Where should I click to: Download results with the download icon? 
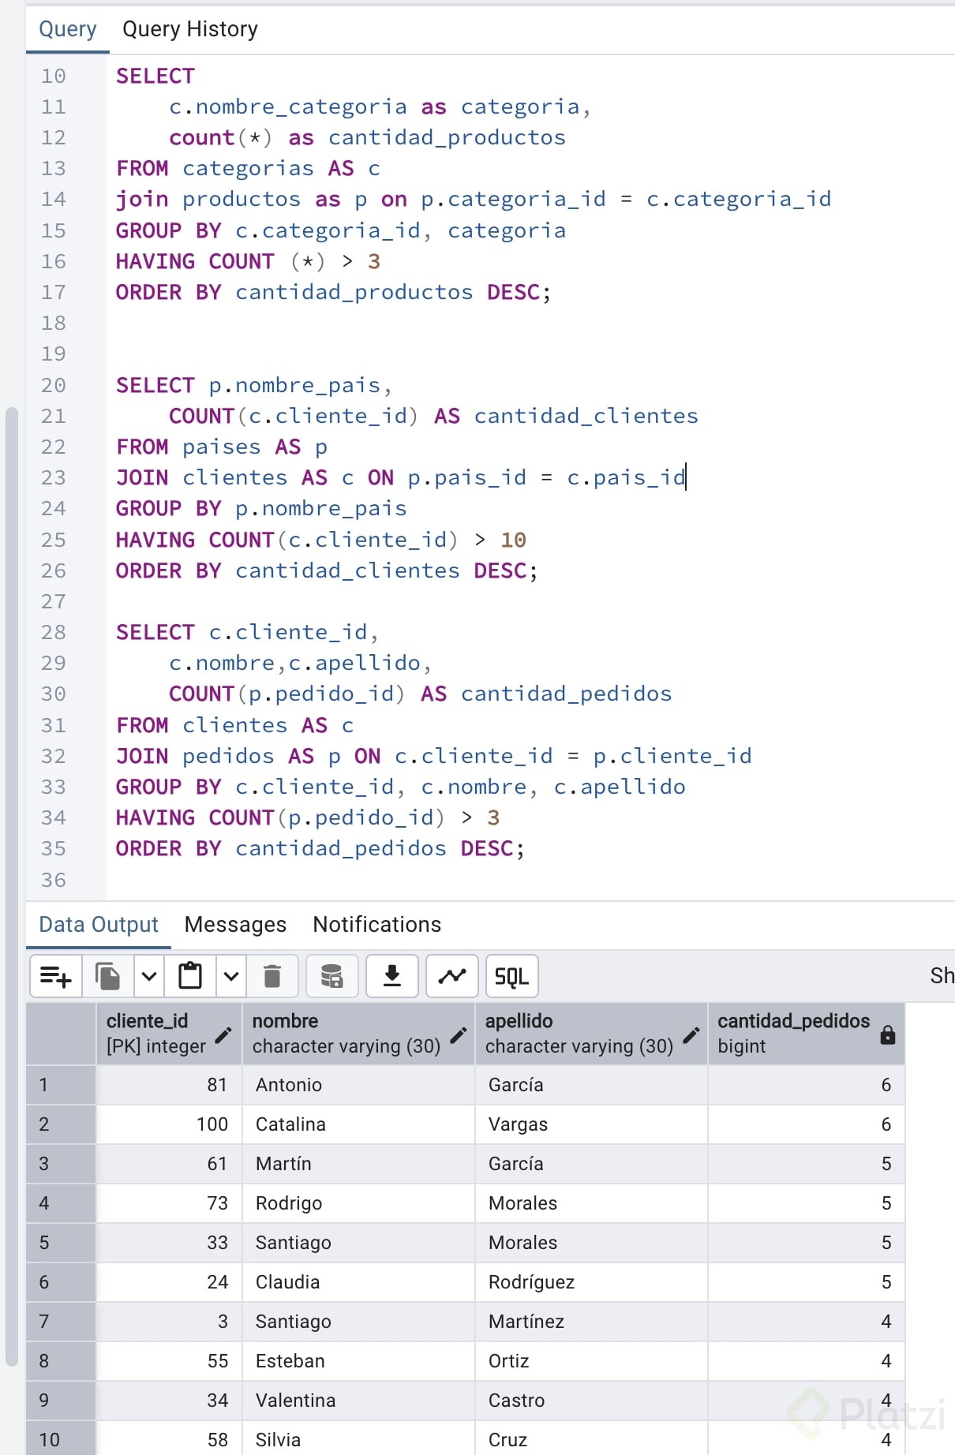(392, 976)
